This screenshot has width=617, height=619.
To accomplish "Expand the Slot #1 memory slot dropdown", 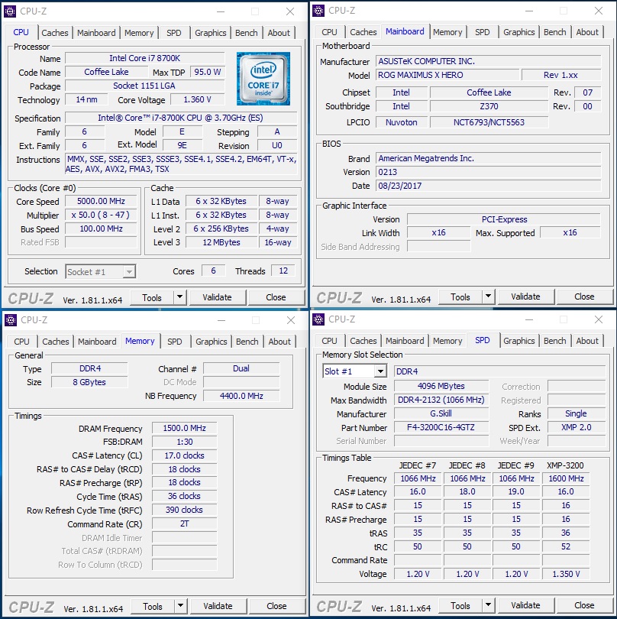I will (380, 371).
